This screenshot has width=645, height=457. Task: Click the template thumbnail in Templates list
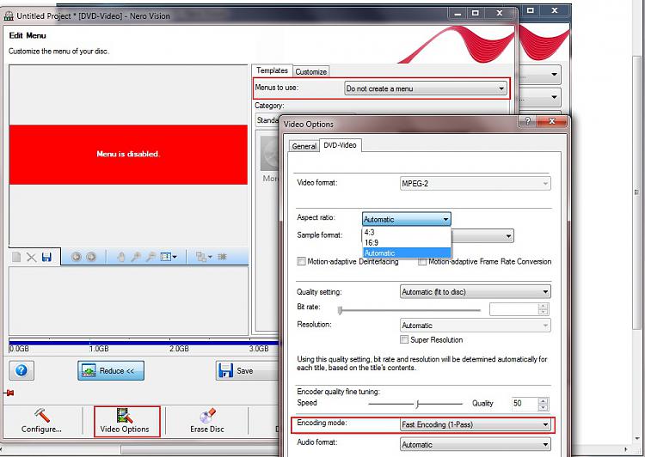point(269,153)
